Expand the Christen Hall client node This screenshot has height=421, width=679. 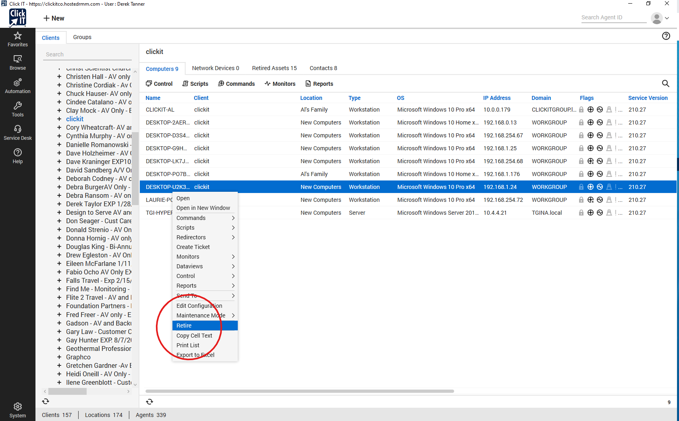(59, 77)
